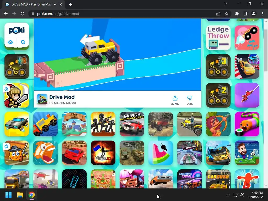Click the share this page icon

coord(218,14)
